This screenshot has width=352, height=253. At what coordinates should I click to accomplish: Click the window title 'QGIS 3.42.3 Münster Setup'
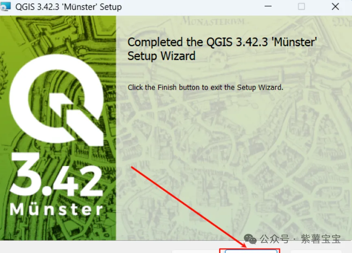tap(68, 7)
